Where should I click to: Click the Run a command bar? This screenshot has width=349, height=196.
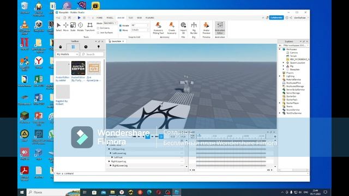pos(182,173)
